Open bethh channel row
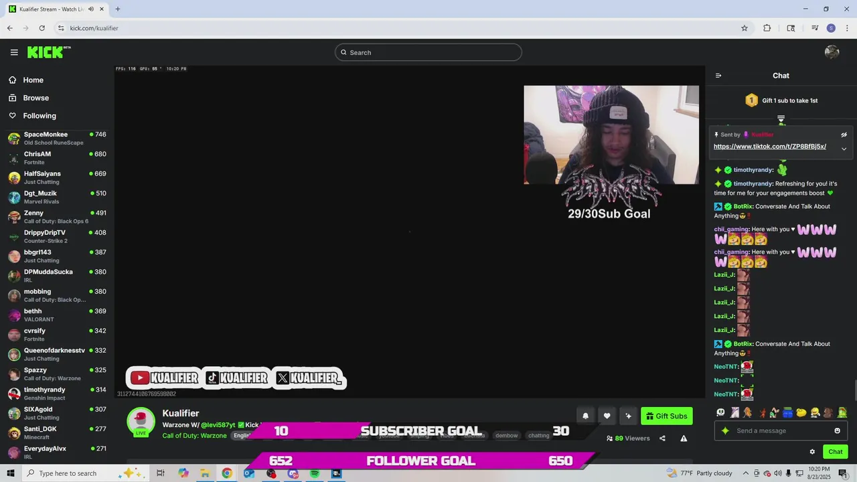Viewport: 857px width, 482px height. click(57, 315)
